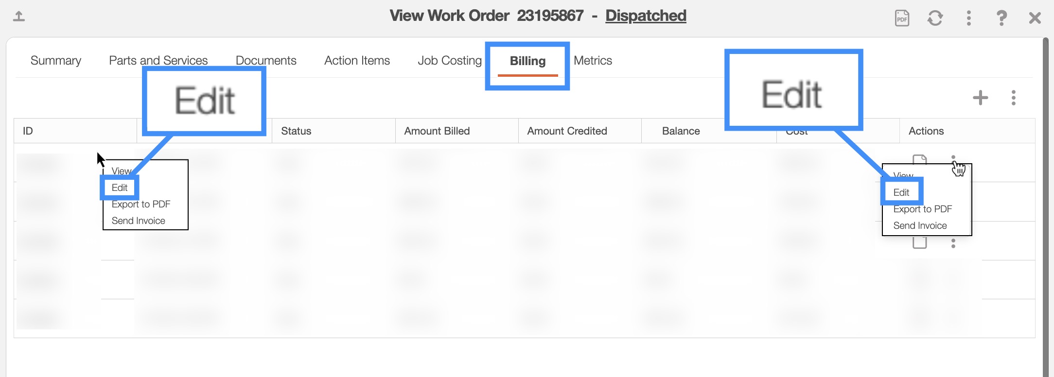Image resolution: width=1054 pixels, height=377 pixels.
Task: Choose Export to PDF in the menu near ID column
Action: coord(141,204)
